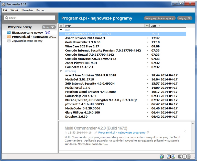Click the Wszystkie newsy header
197x162 pixels.
coord(20,27)
